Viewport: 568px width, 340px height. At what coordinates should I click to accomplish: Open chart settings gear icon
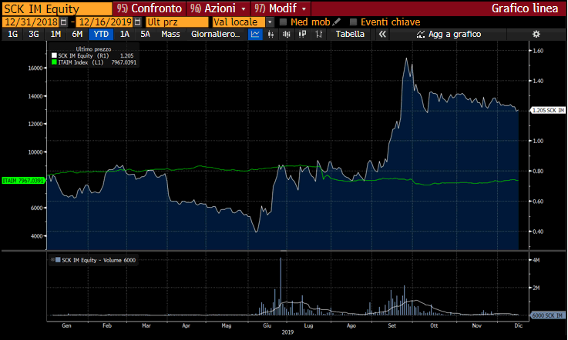pos(536,34)
